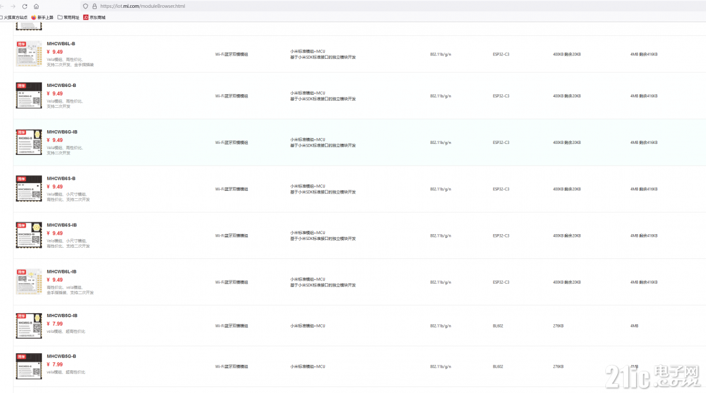Viewport: 706px width, 393px height.
Task: Select the MHCWB6G-IB product title
Action: tap(62, 132)
